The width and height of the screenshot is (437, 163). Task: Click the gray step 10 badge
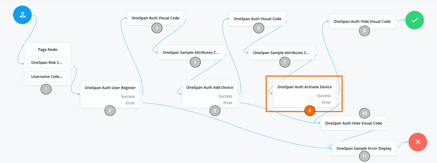click(x=364, y=113)
